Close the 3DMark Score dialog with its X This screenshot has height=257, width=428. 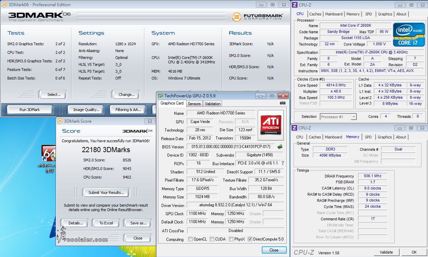coord(149,121)
